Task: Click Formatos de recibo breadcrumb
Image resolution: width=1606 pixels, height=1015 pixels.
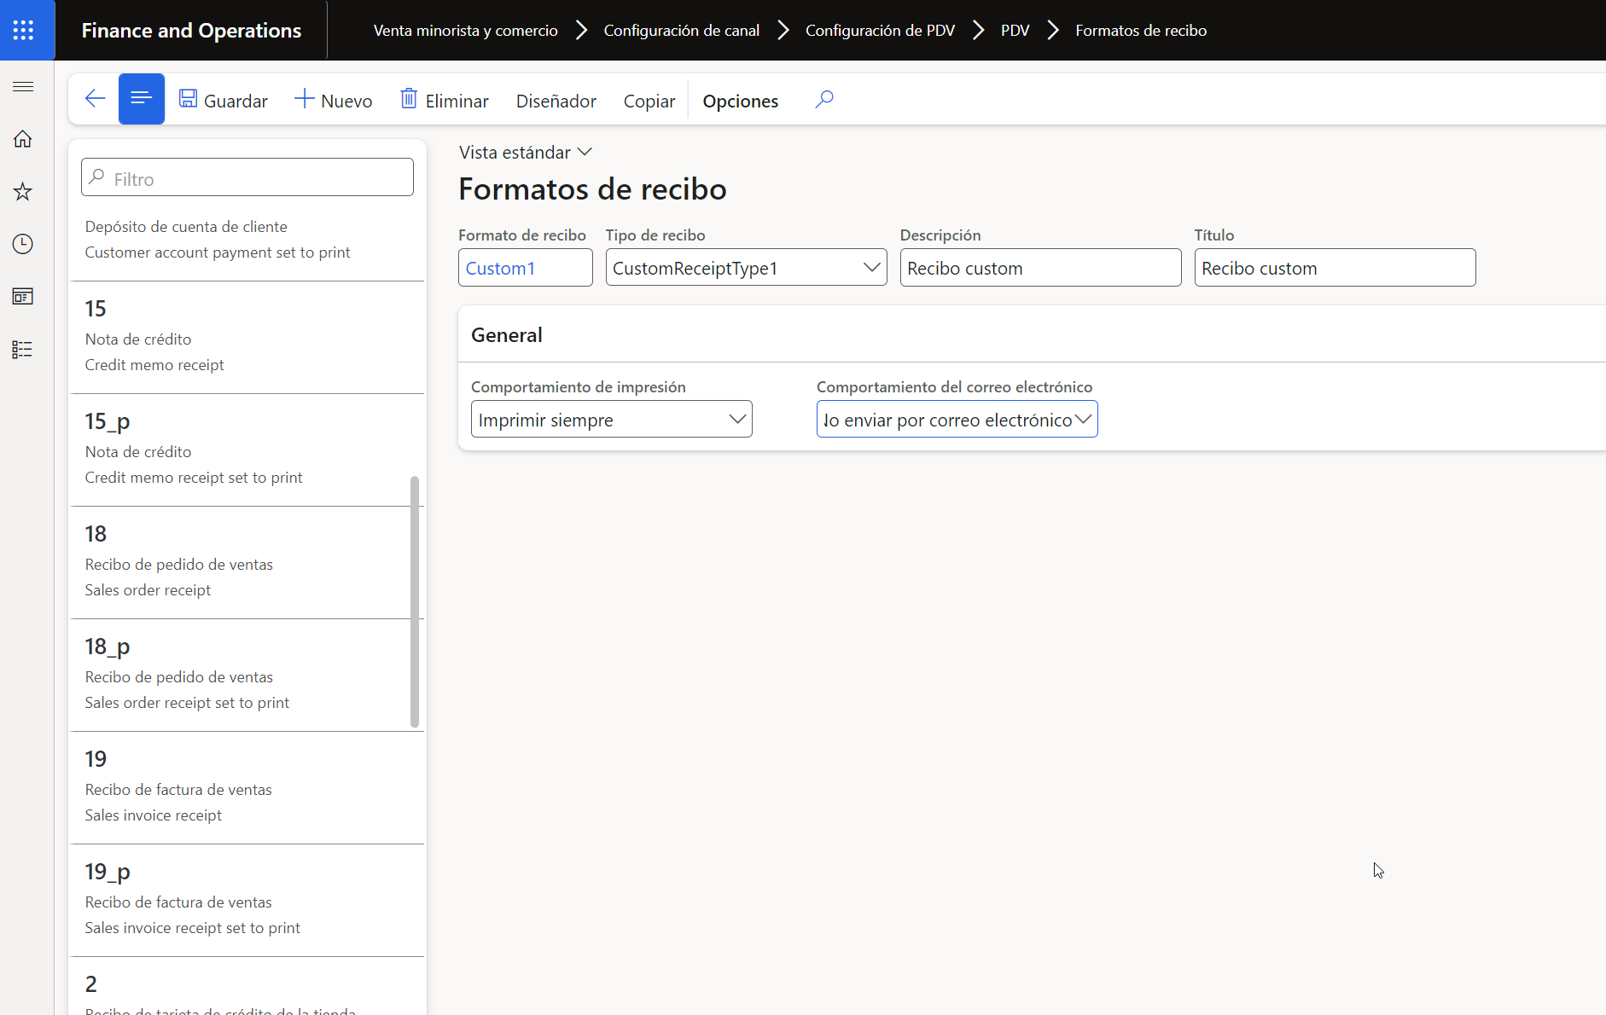Action: 1141,31
